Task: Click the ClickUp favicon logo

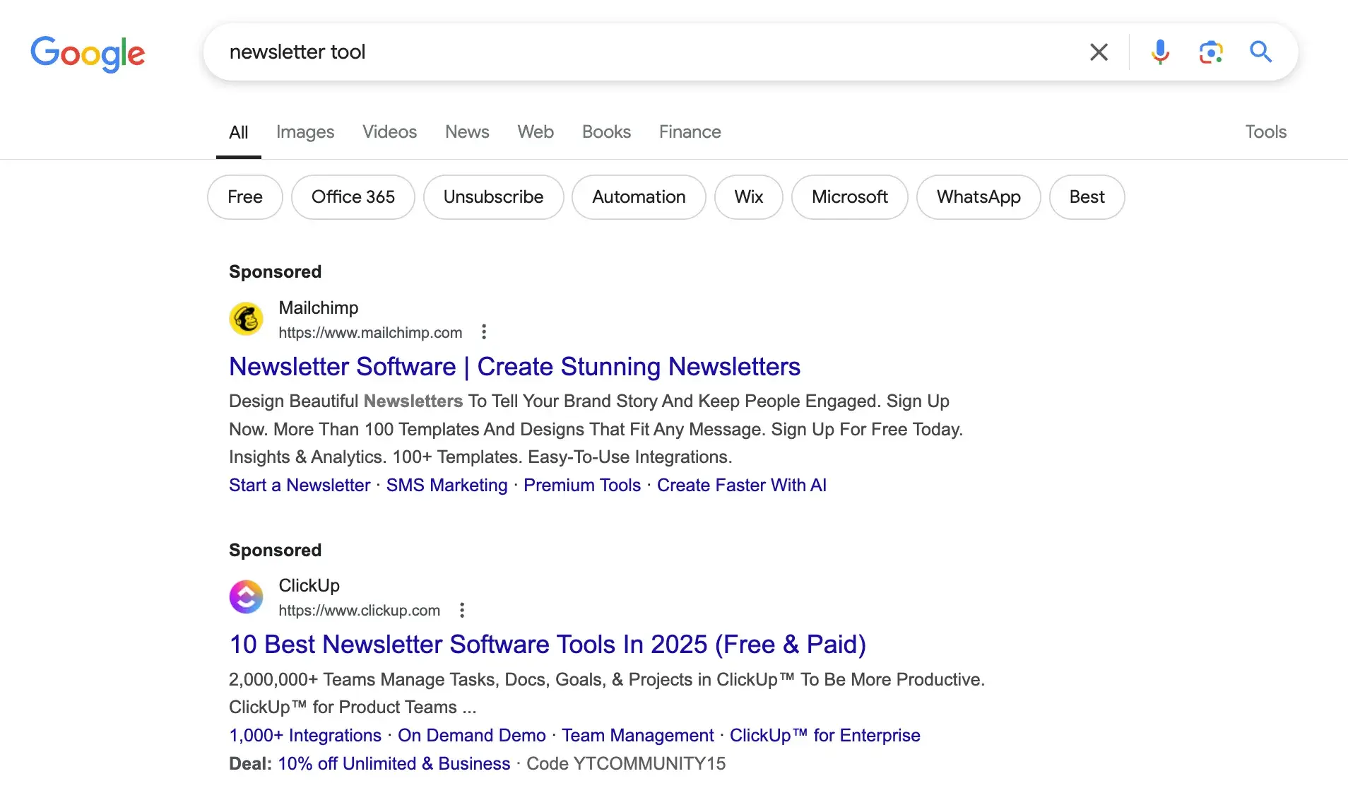Action: click(246, 597)
